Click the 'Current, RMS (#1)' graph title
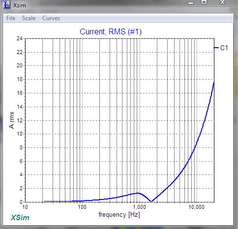 [111, 31]
